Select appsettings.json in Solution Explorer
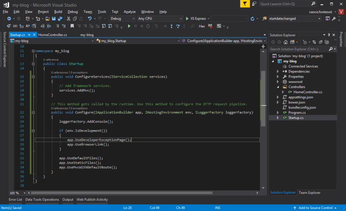The width and height of the screenshot is (346, 211). click(300, 97)
